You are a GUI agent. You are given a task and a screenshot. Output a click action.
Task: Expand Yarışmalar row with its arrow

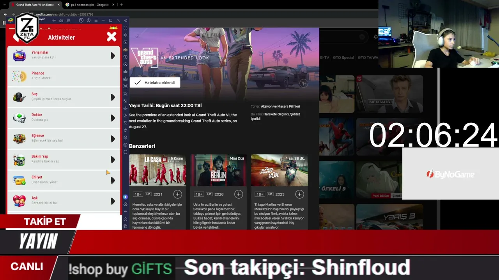113,56
